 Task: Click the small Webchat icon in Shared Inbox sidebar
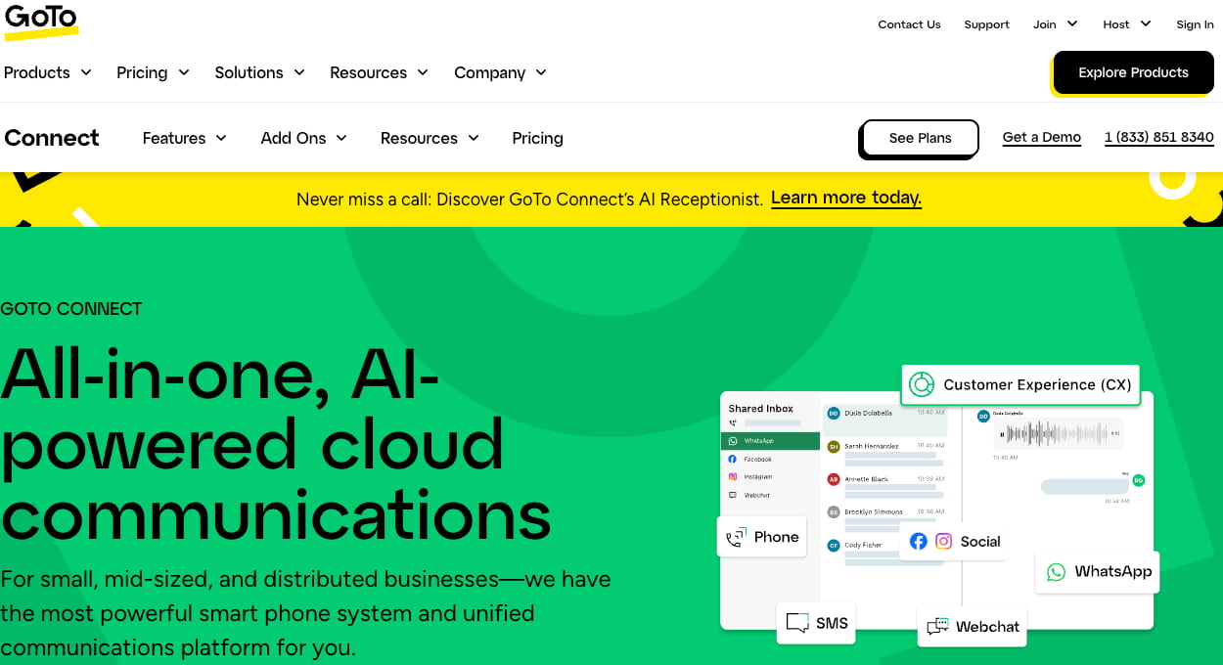point(733,495)
